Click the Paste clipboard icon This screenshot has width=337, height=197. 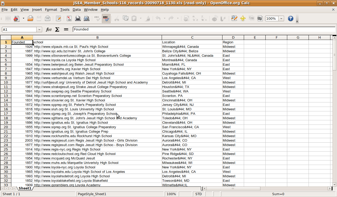(134, 18)
